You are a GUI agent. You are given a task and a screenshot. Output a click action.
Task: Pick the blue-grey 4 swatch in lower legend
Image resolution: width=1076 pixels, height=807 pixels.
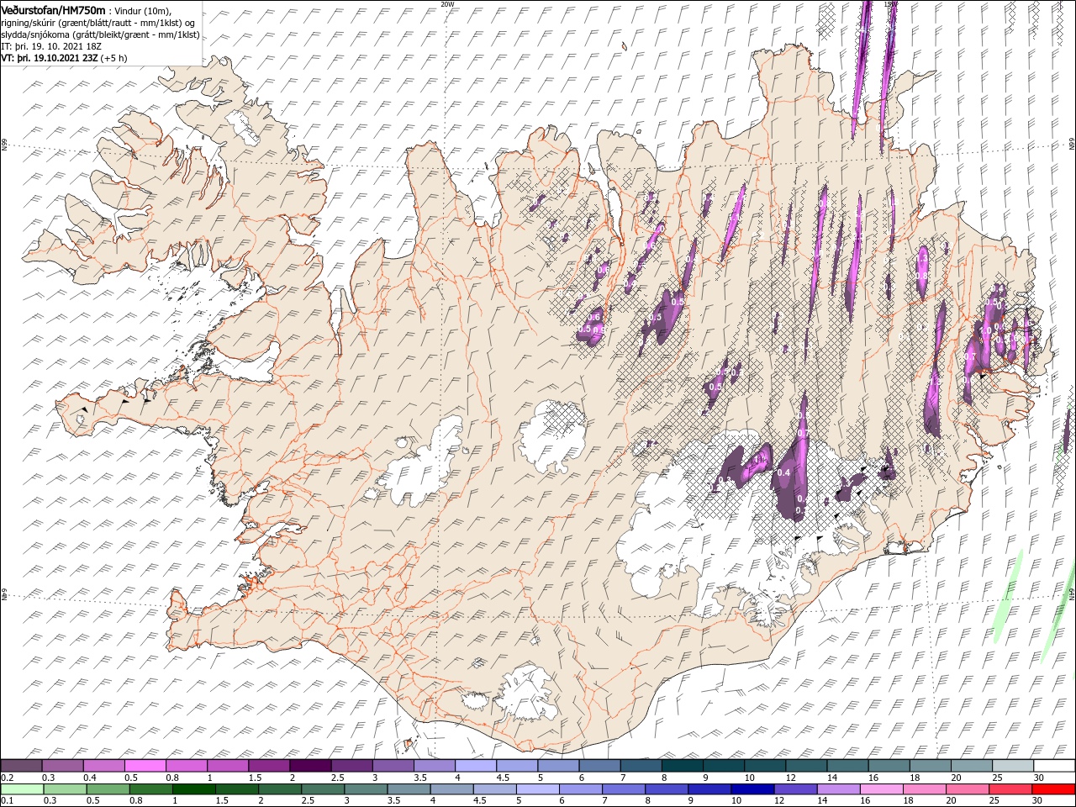[452, 789]
